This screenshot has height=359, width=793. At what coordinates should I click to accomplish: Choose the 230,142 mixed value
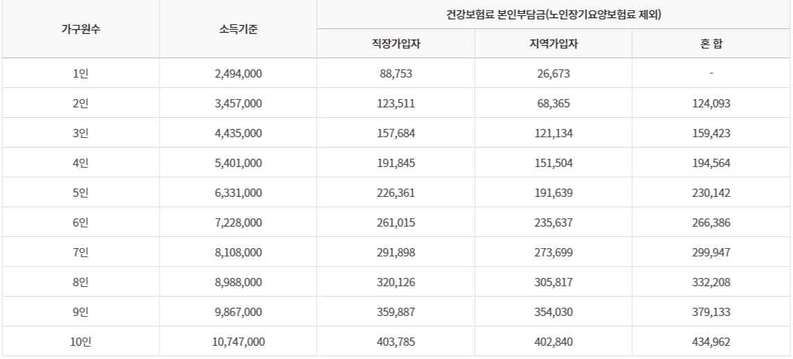(x=711, y=193)
